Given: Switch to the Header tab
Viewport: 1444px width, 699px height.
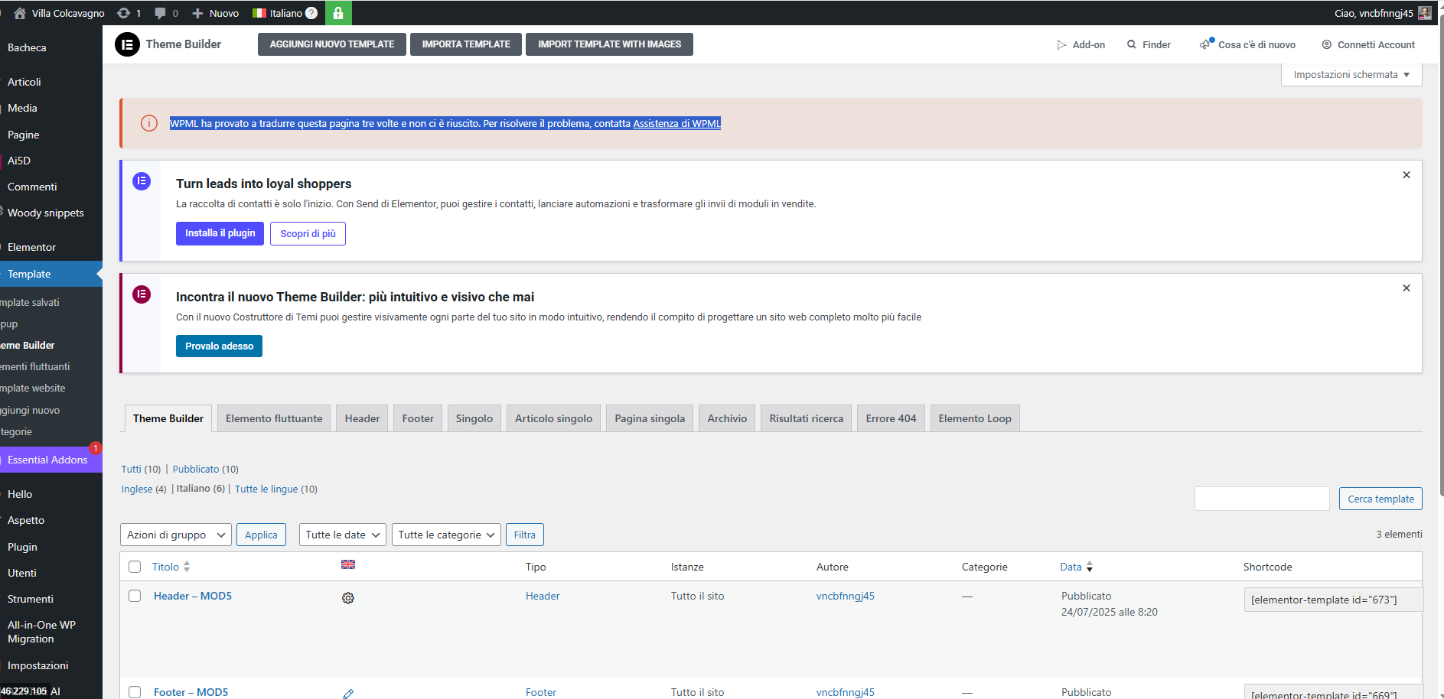Looking at the screenshot, I should pyautogui.click(x=362, y=418).
